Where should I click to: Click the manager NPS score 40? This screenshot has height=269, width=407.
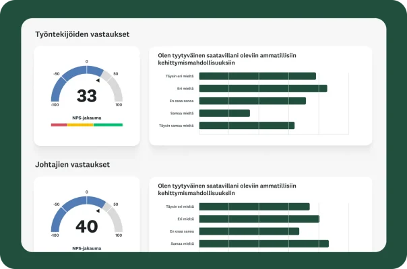86,227
